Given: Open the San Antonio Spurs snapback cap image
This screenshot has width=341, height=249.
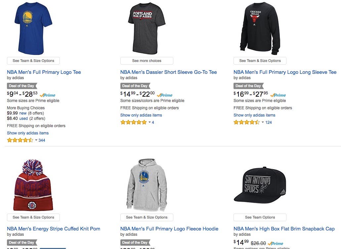Looking at the screenshot, I should (x=260, y=185).
